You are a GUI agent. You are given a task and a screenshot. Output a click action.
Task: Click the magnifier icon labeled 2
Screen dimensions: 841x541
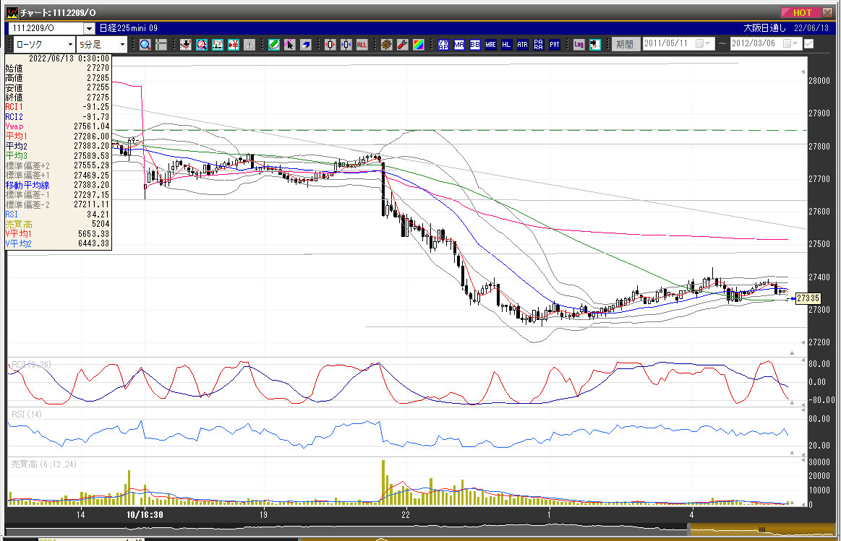(202, 45)
